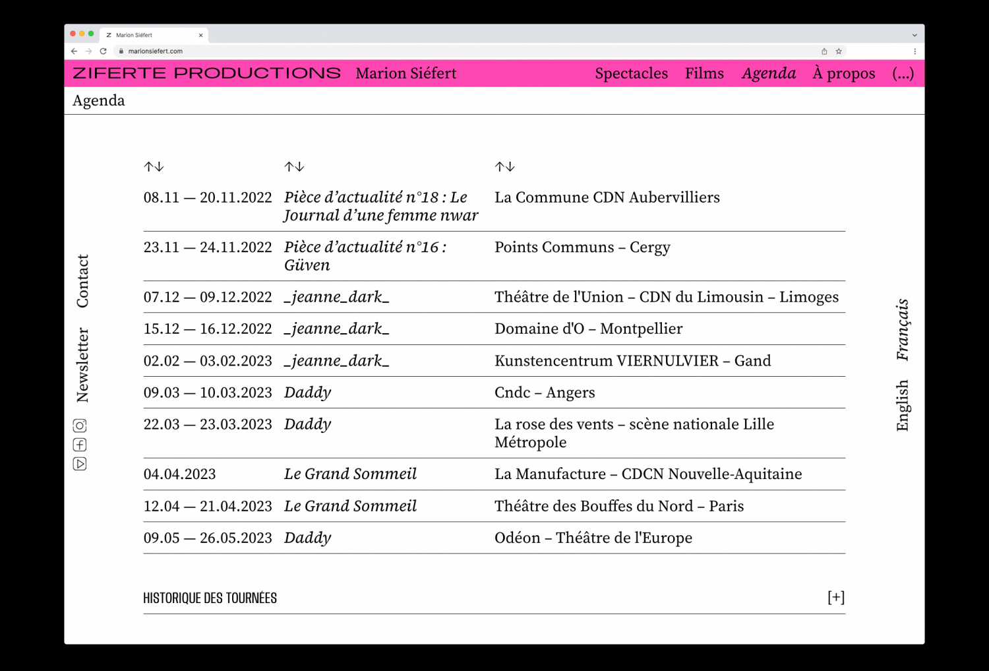Viewport: 989px width, 671px height.
Task: Open the Spectacles menu item
Action: tap(631, 73)
